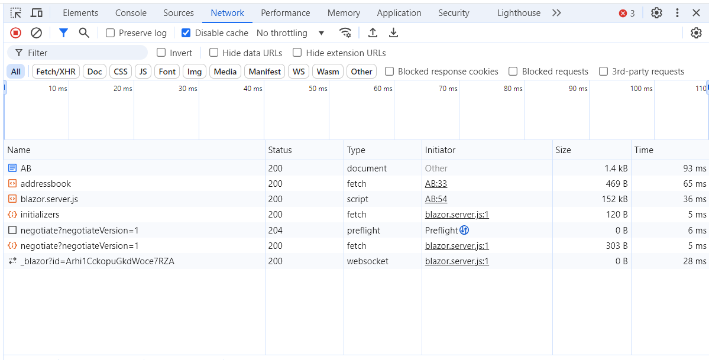709x360 pixels.
Task: Filter by Fetch/XHR requests
Action: tap(56, 72)
